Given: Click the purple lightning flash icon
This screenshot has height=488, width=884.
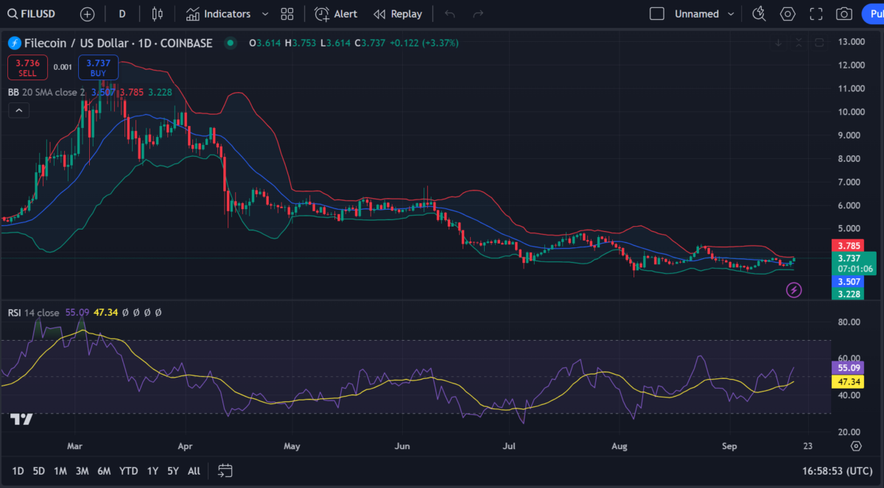Looking at the screenshot, I should click(x=794, y=290).
